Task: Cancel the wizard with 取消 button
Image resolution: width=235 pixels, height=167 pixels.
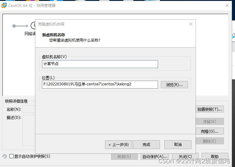Action: (178, 145)
